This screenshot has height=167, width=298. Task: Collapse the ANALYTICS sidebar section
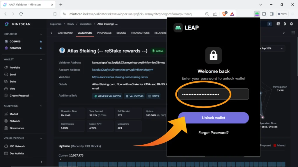(41, 106)
